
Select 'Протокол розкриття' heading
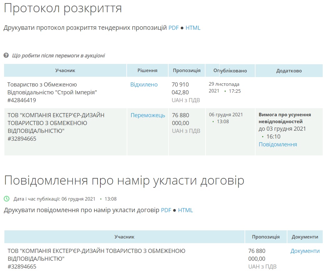(63, 8)
